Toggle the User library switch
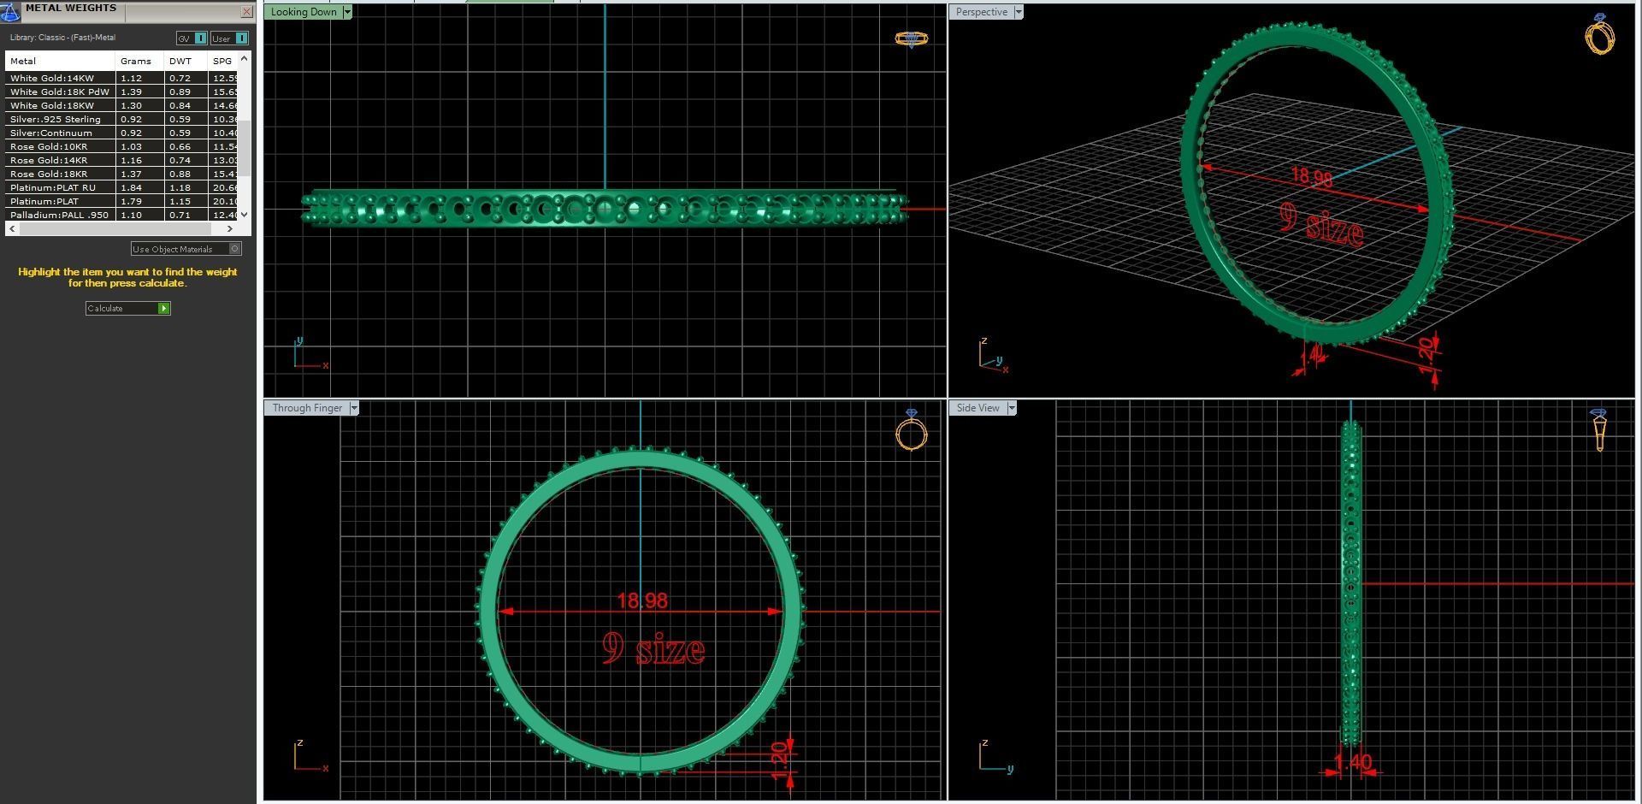1642x804 pixels. point(229,38)
